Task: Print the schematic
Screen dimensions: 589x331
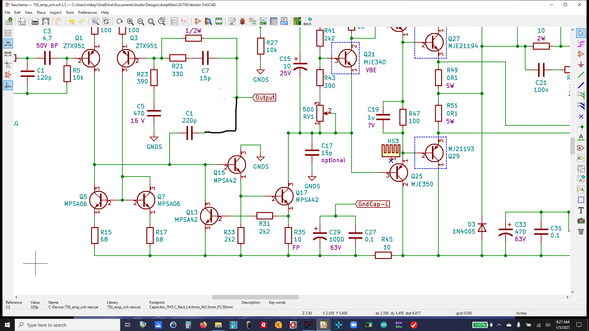Action: click(35, 21)
